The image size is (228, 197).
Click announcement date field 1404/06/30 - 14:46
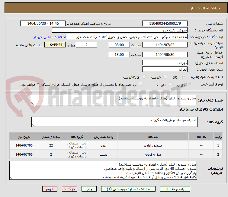click(x=43, y=23)
